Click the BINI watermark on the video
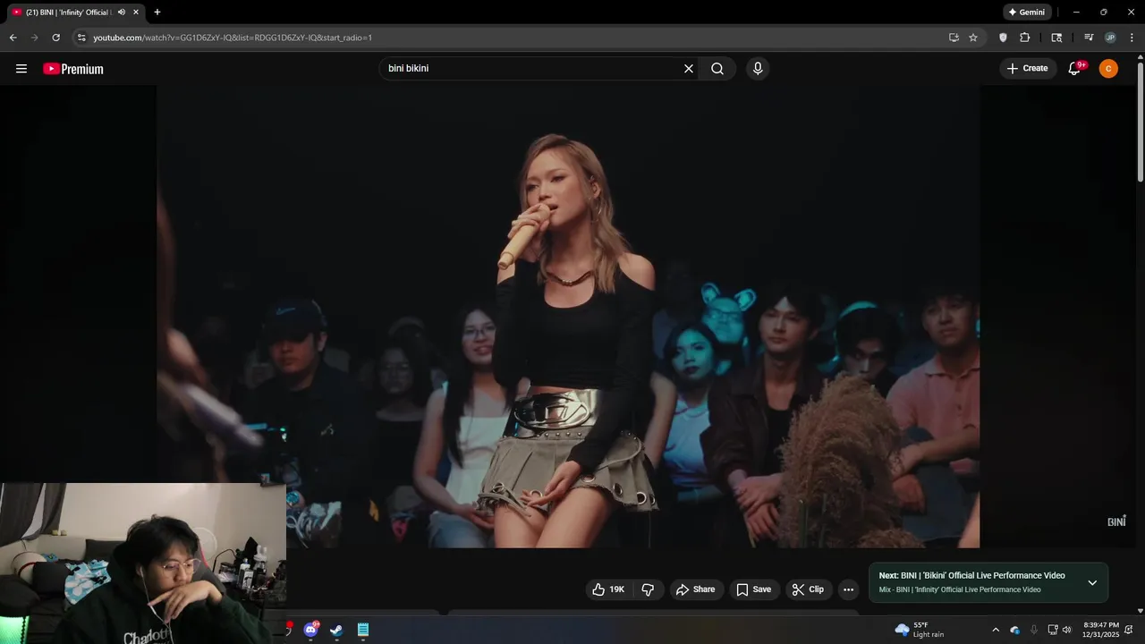Screen dimensions: 1145x644 [x=1116, y=521]
